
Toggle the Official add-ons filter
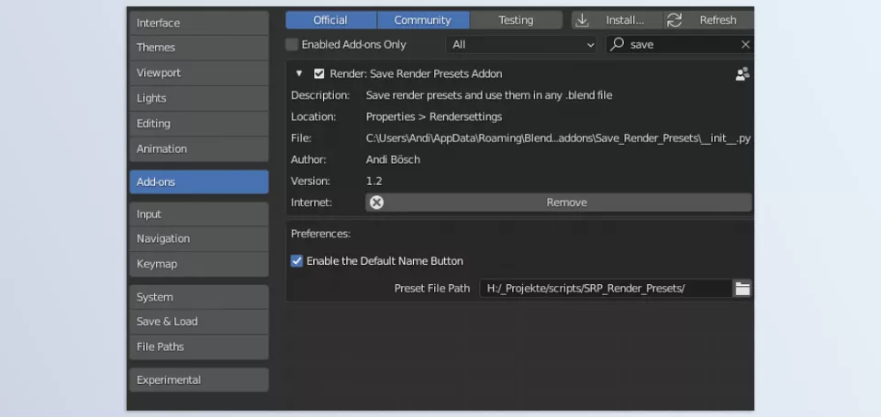331,20
